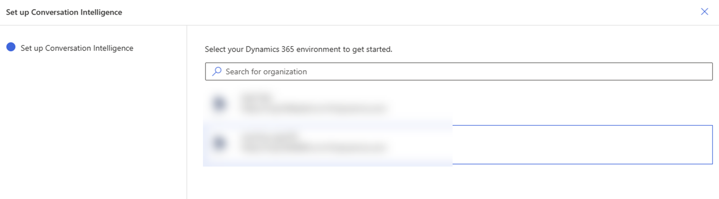719x199 pixels.
Task: Close the Set up Conversation Intelligence dialog
Action: [704, 12]
